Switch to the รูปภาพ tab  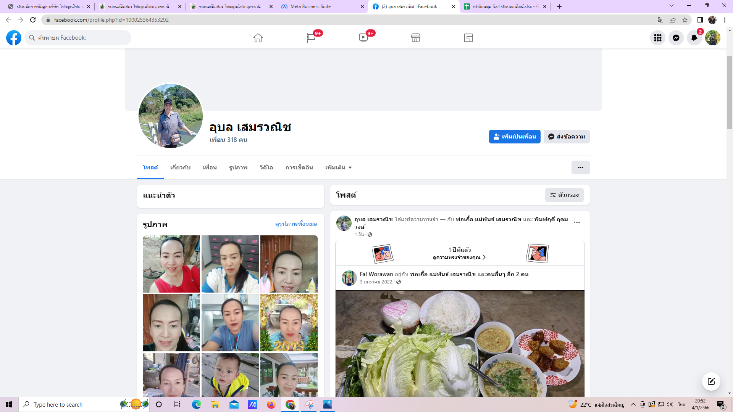tap(238, 167)
